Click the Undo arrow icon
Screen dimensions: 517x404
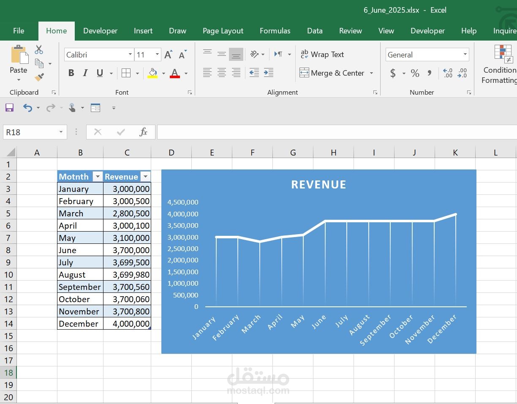(x=27, y=108)
